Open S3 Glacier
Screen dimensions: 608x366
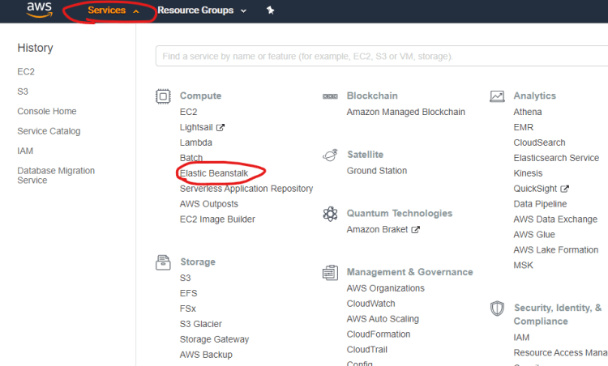pyautogui.click(x=201, y=324)
